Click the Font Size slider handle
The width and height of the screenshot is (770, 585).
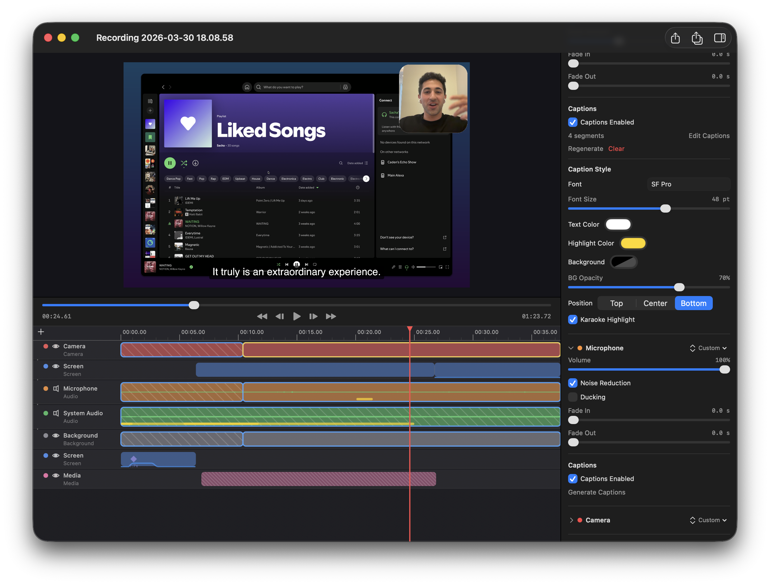[x=665, y=209]
